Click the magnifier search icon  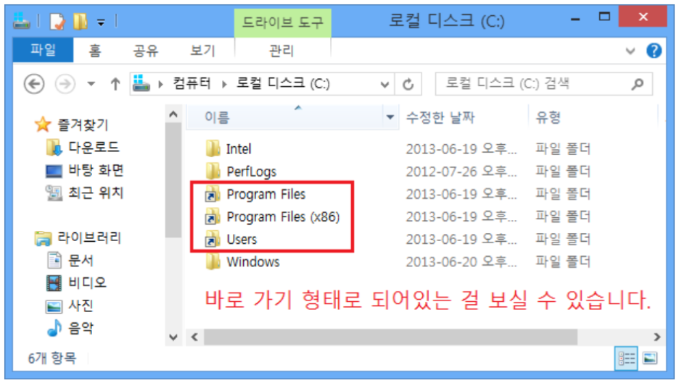click(638, 84)
